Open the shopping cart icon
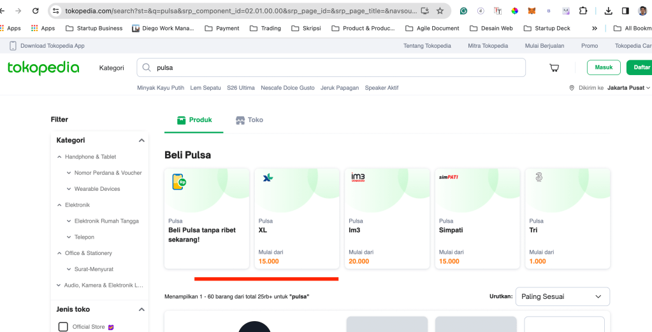This screenshot has height=332, width=652. coord(554,68)
